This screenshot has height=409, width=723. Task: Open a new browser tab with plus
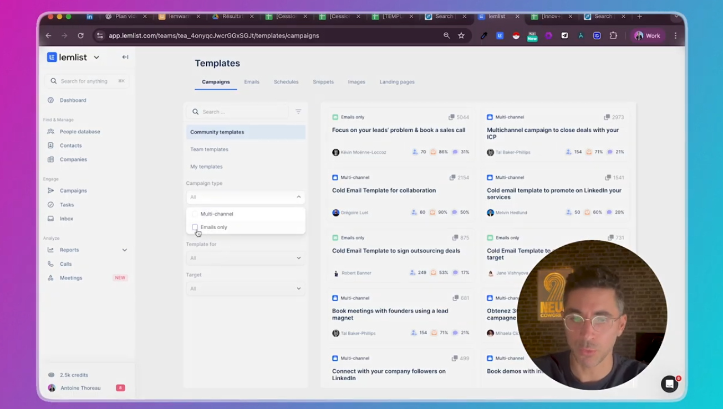click(639, 17)
